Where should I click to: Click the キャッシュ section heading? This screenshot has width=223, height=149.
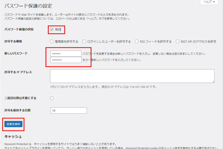(13, 137)
